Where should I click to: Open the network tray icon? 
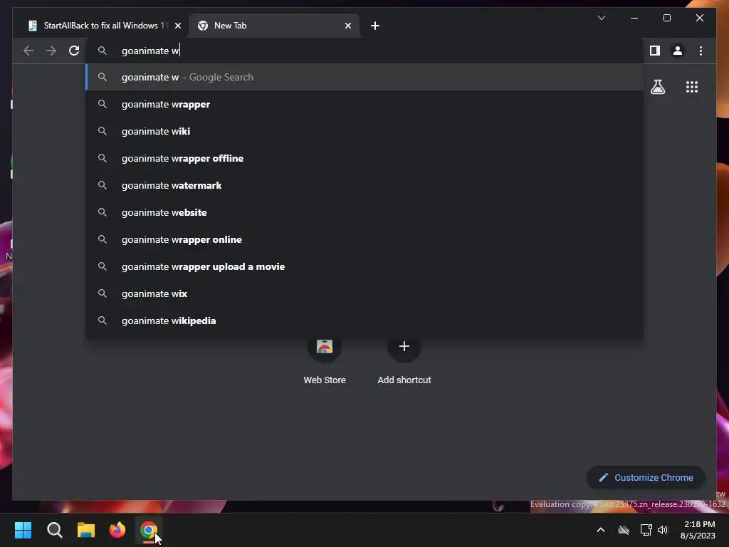(646, 530)
